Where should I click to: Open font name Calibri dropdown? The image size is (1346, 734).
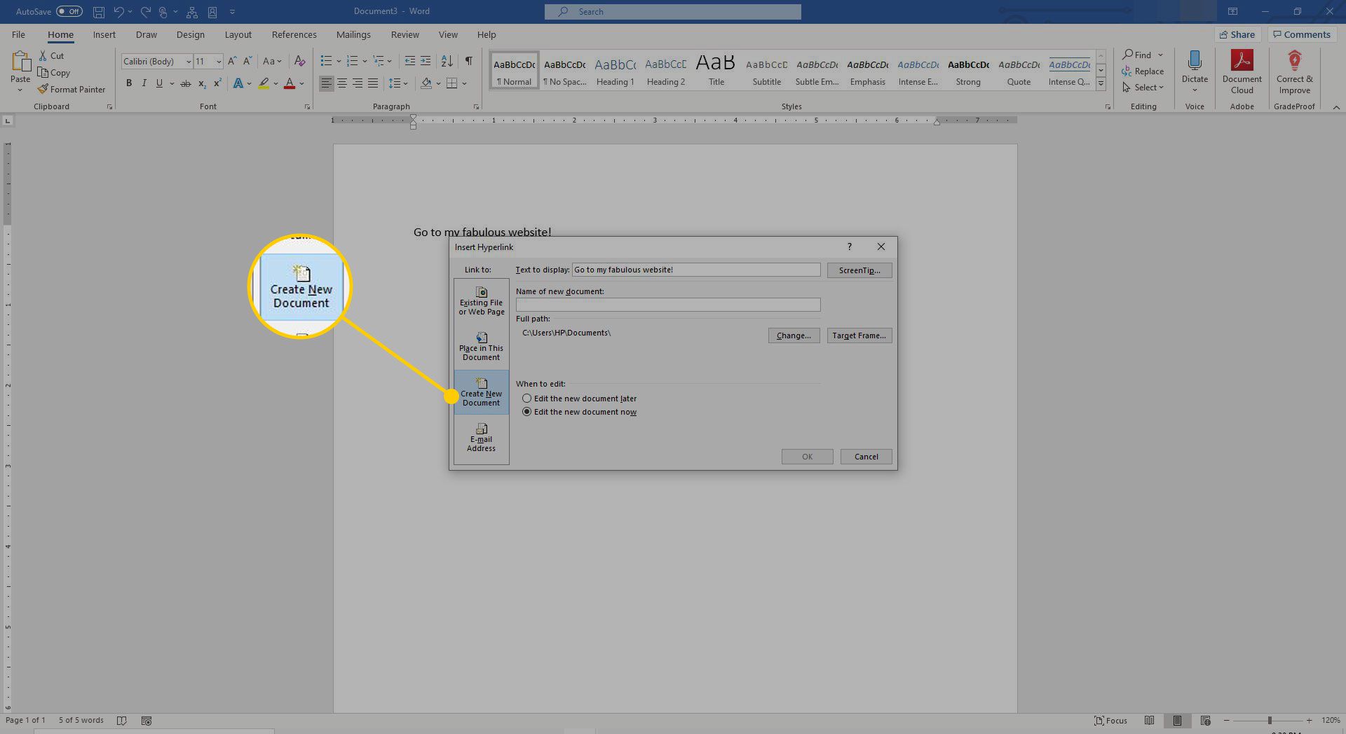pos(189,62)
